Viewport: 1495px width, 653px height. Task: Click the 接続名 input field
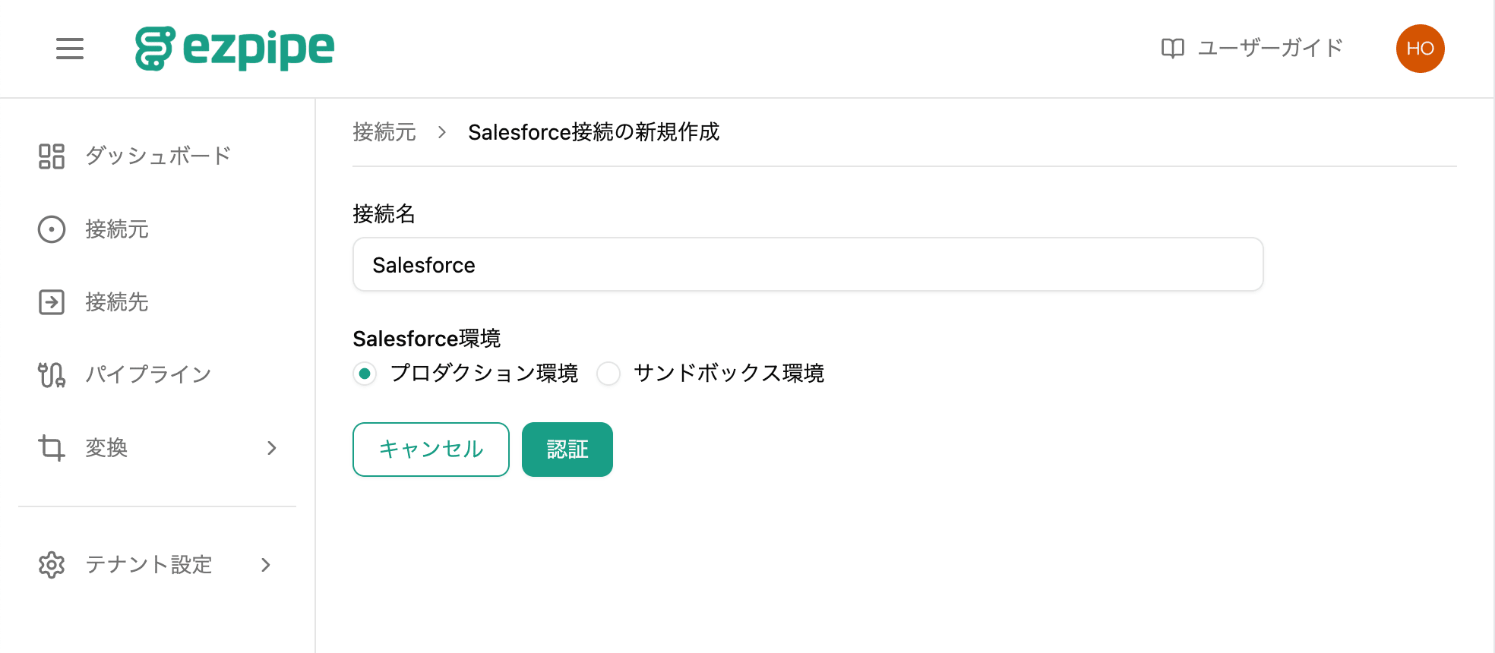[x=808, y=264]
